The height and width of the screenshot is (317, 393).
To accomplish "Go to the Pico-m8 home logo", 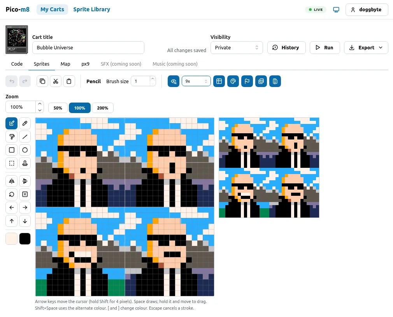I will (18, 9).
